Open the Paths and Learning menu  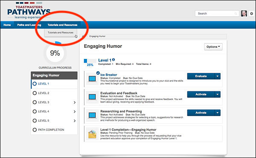29,25
